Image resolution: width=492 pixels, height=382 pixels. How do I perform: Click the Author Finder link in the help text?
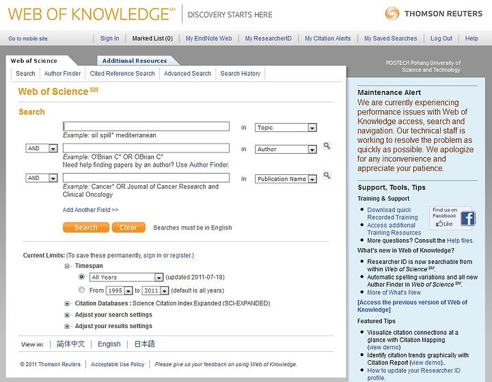(208, 165)
